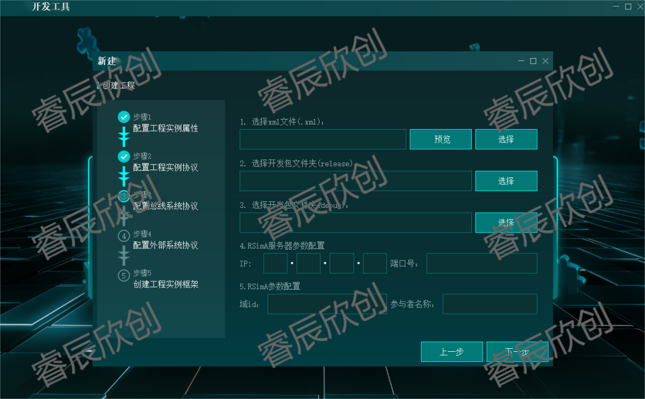The width and height of the screenshot is (645, 399).
Task: Go back with the 上一步 button
Action: [x=451, y=352]
